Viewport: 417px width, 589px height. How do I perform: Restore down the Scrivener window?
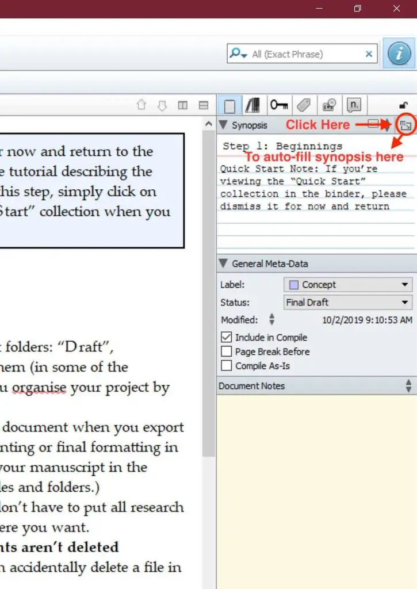coord(358,8)
